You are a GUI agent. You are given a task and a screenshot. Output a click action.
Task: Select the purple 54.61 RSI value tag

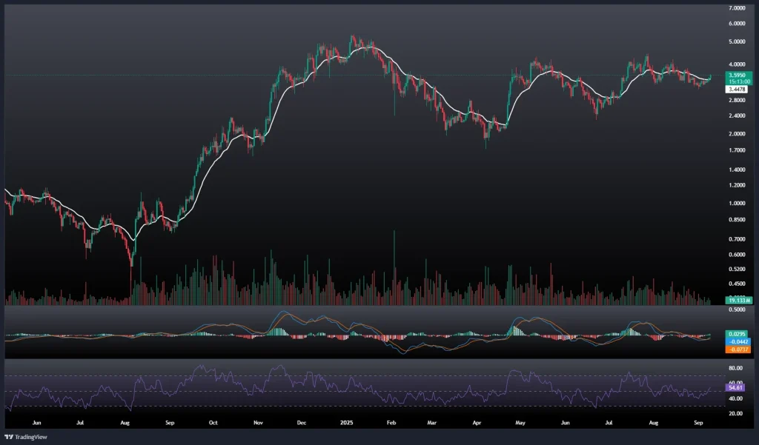(x=738, y=387)
